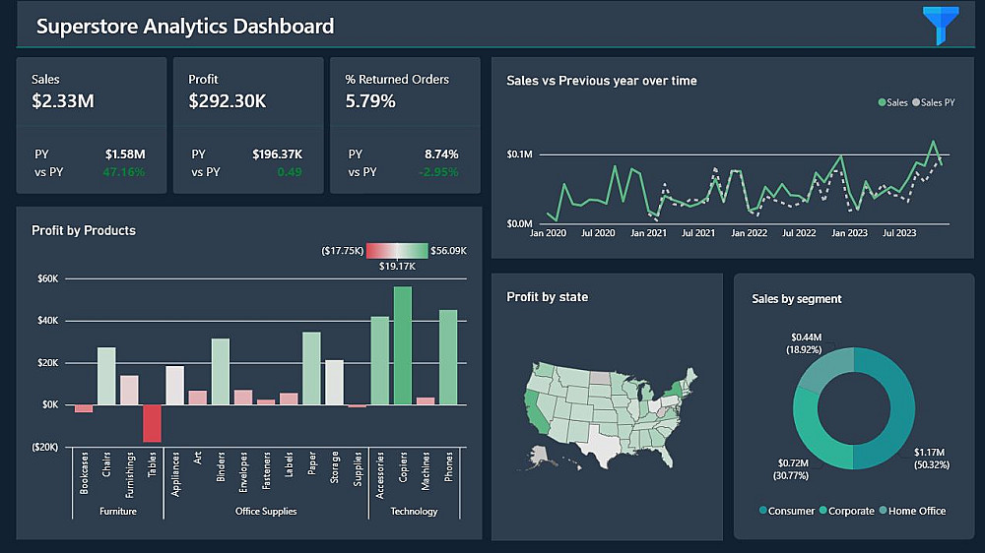Select the Consumer legend dot

pos(762,511)
